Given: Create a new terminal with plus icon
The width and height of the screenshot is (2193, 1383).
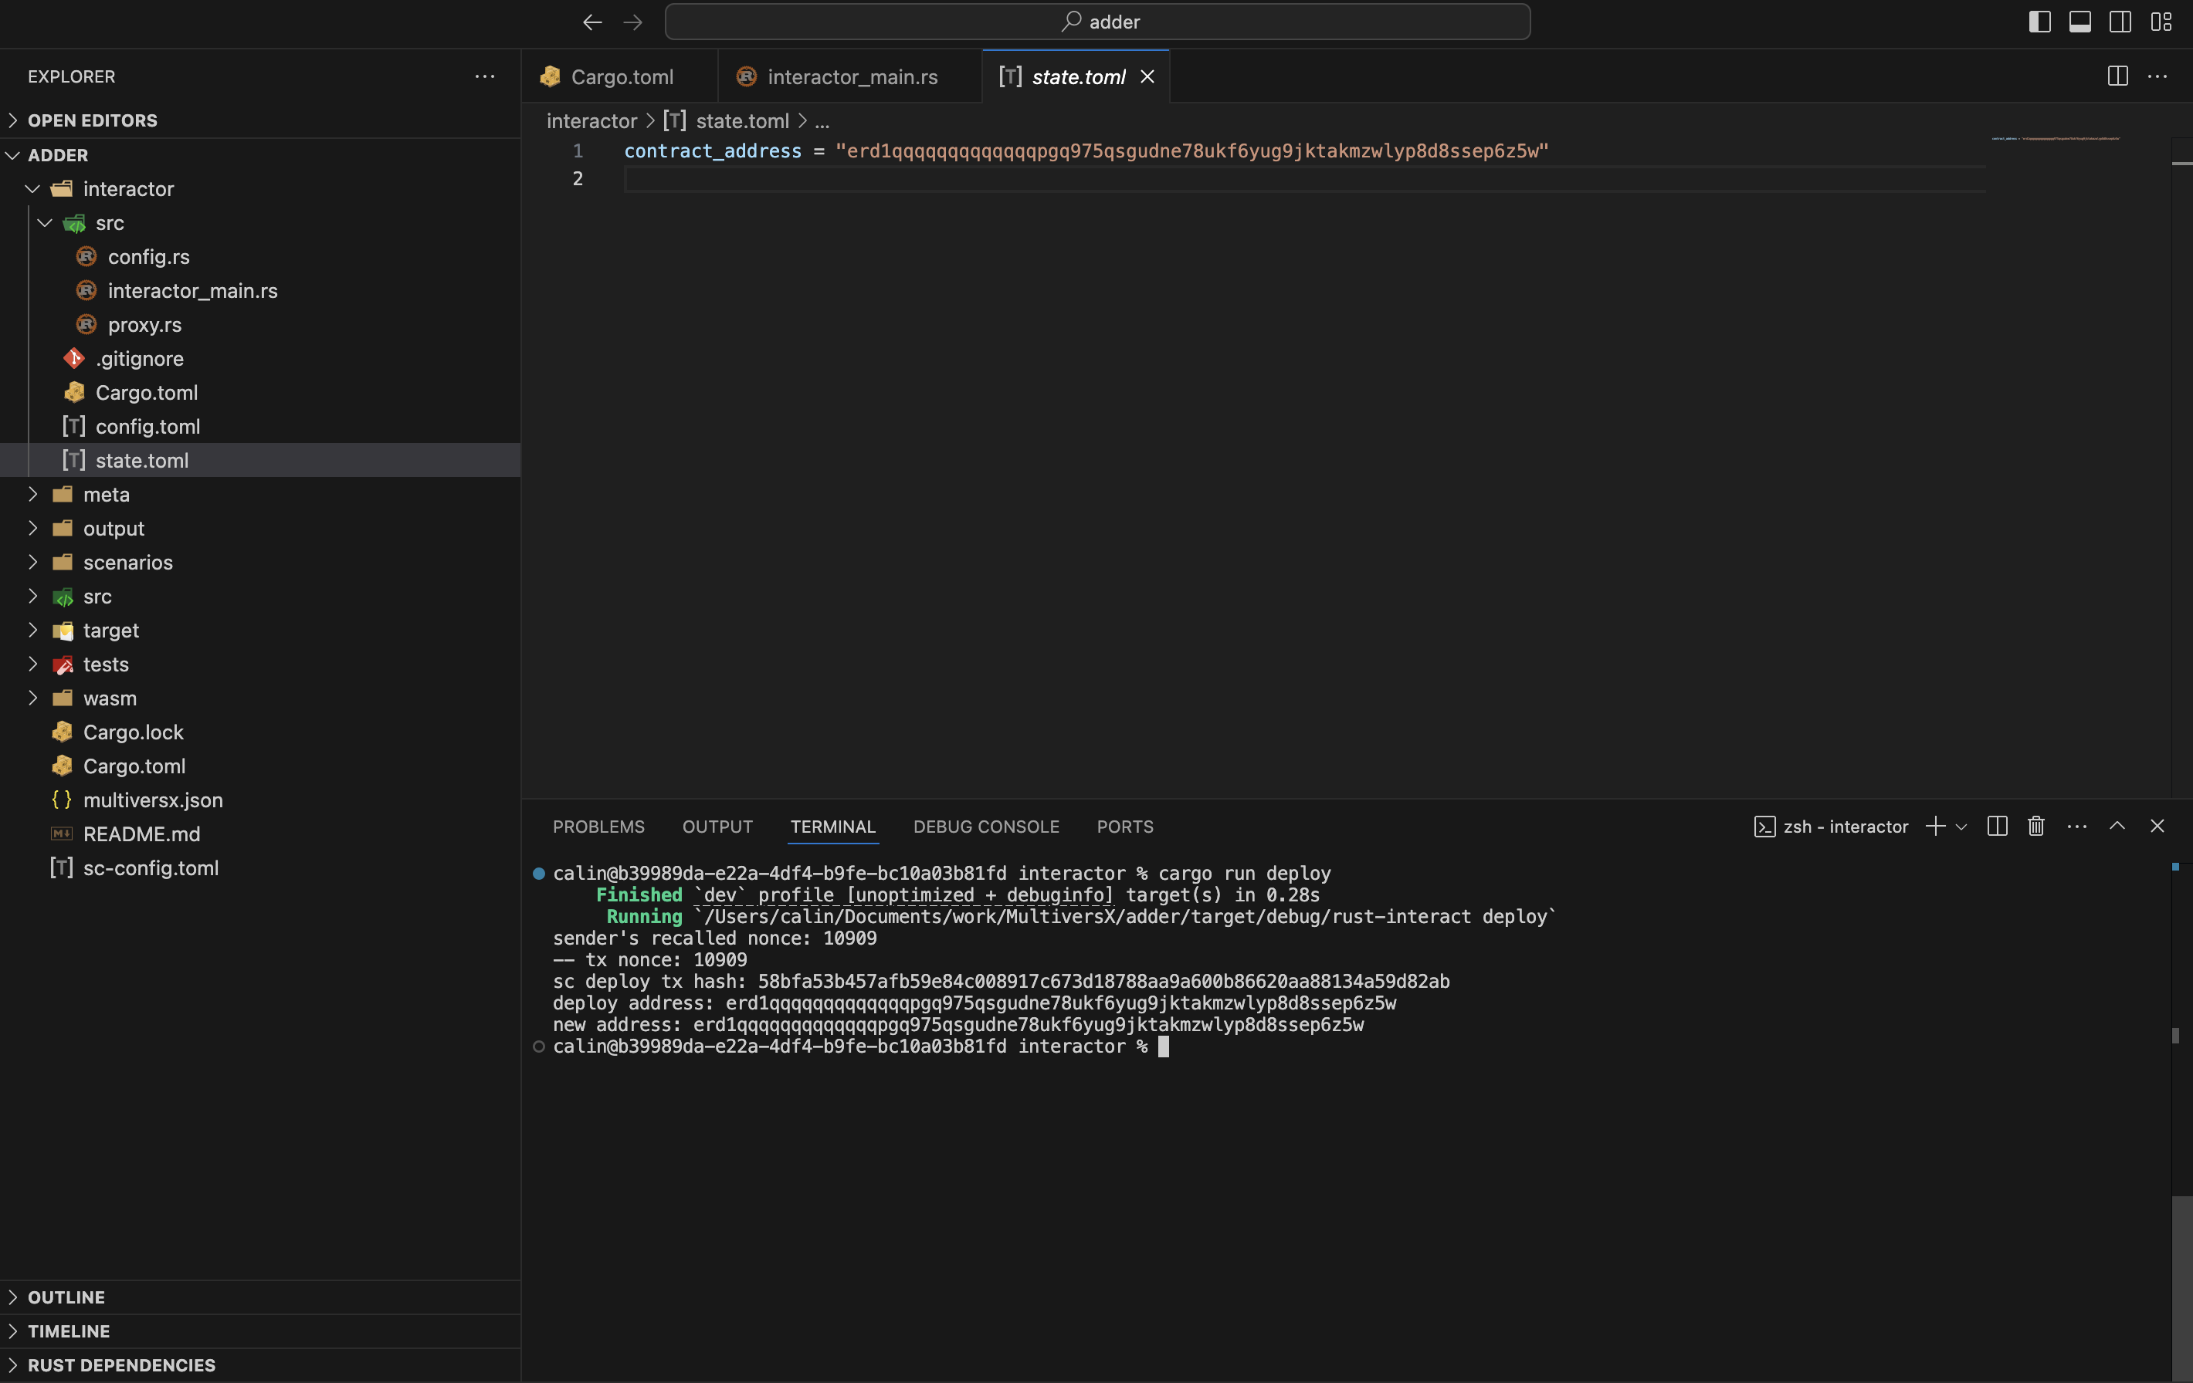Looking at the screenshot, I should (x=1936, y=827).
